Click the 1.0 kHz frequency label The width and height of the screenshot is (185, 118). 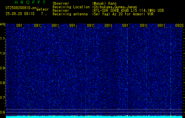3,53
